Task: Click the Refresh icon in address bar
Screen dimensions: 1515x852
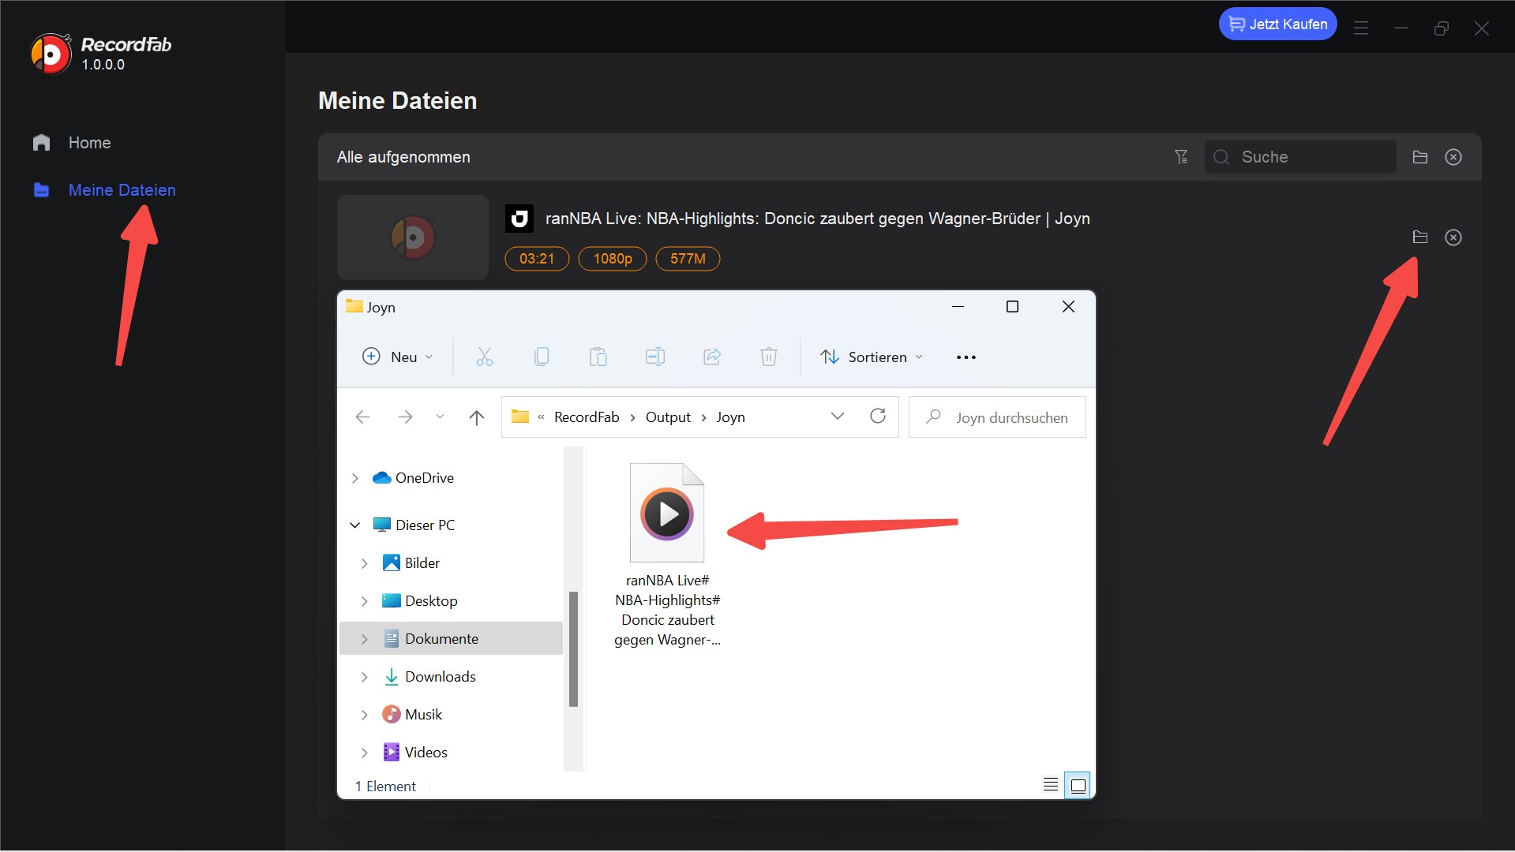Action: click(x=878, y=416)
